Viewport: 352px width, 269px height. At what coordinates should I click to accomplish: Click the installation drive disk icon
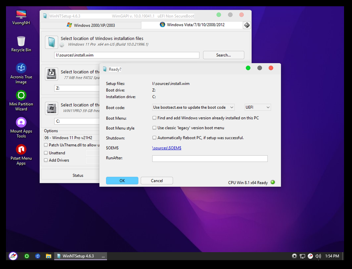tap(51, 108)
